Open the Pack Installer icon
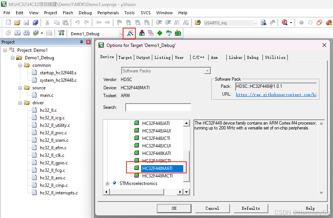 [178, 33]
